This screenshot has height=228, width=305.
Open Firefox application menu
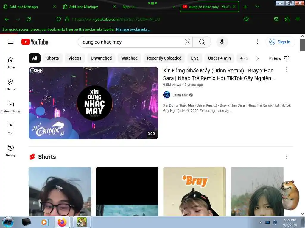(298, 19)
